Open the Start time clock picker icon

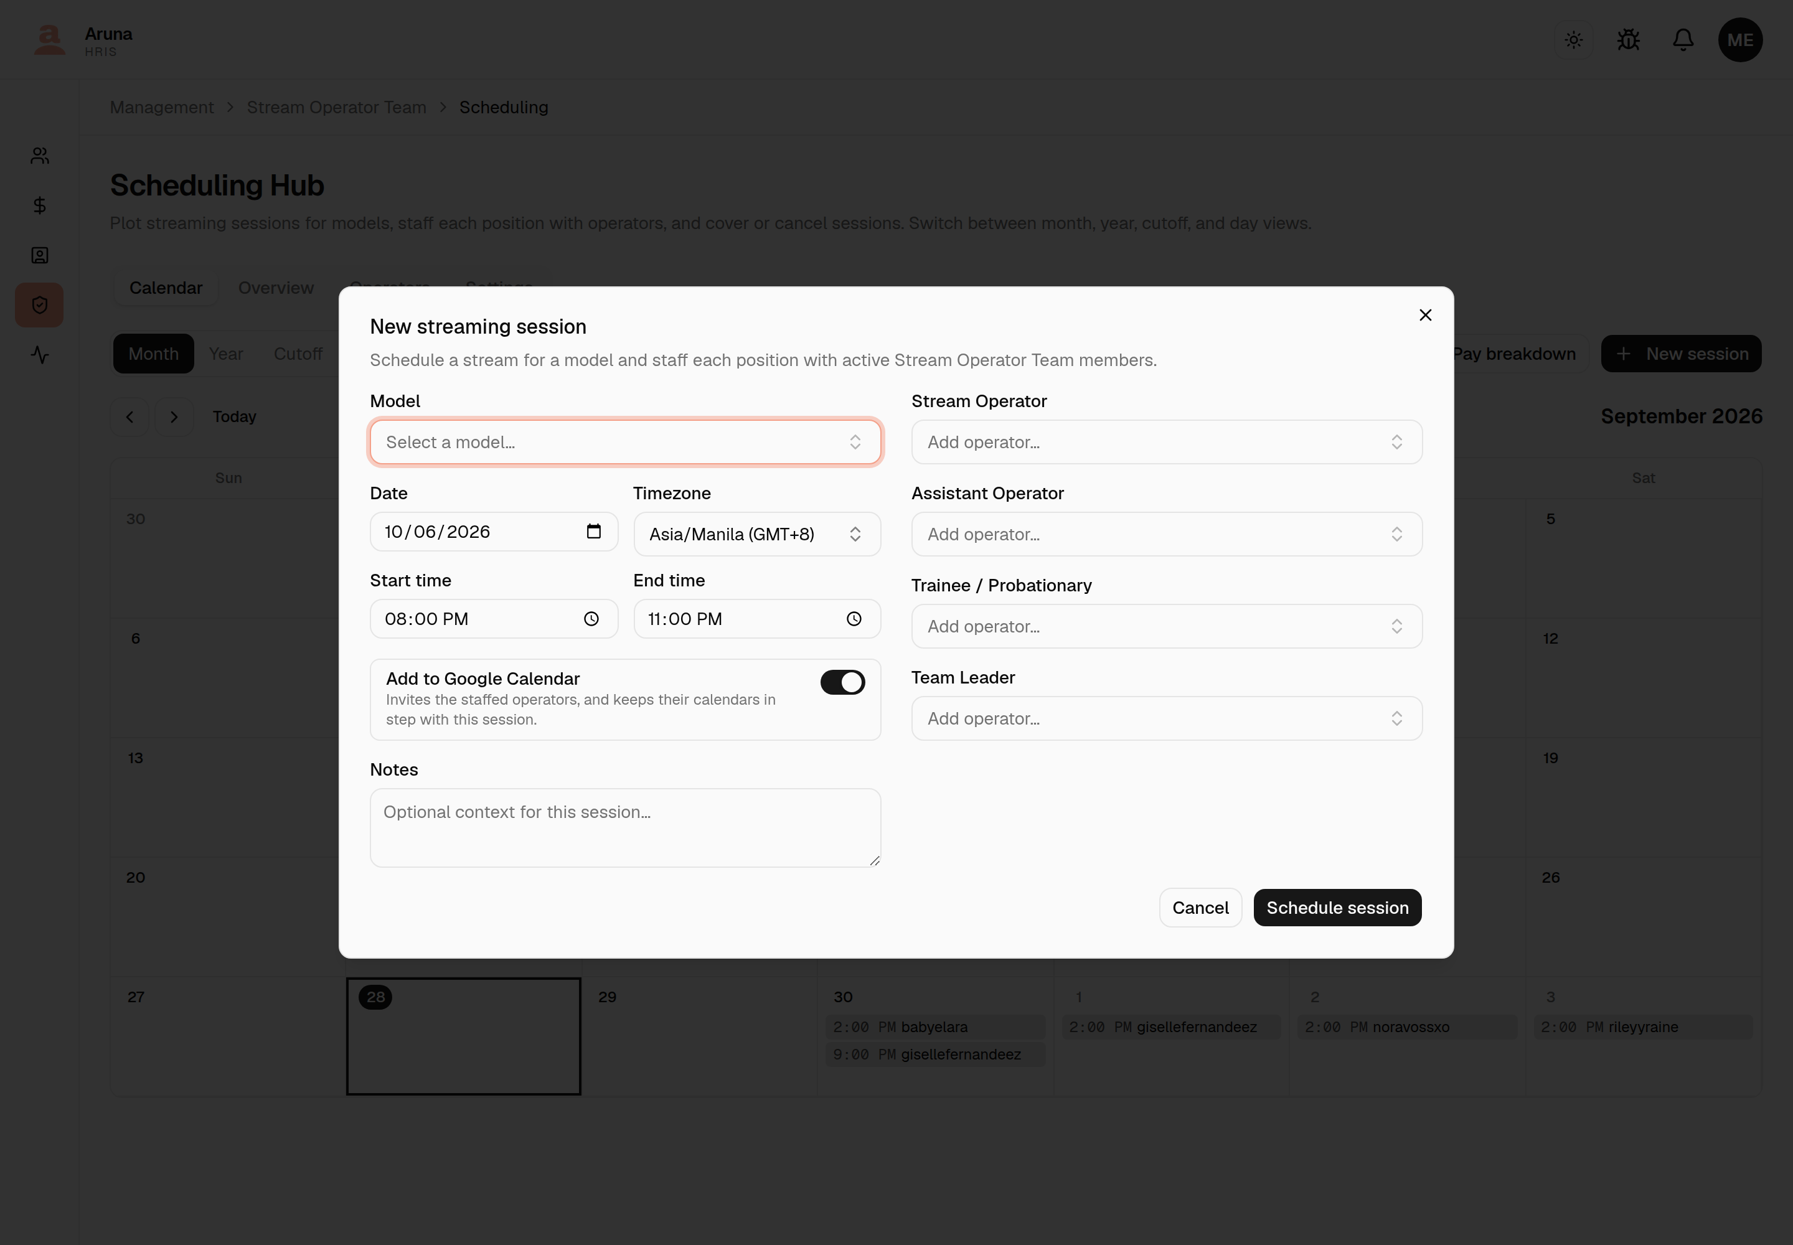pos(591,619)
